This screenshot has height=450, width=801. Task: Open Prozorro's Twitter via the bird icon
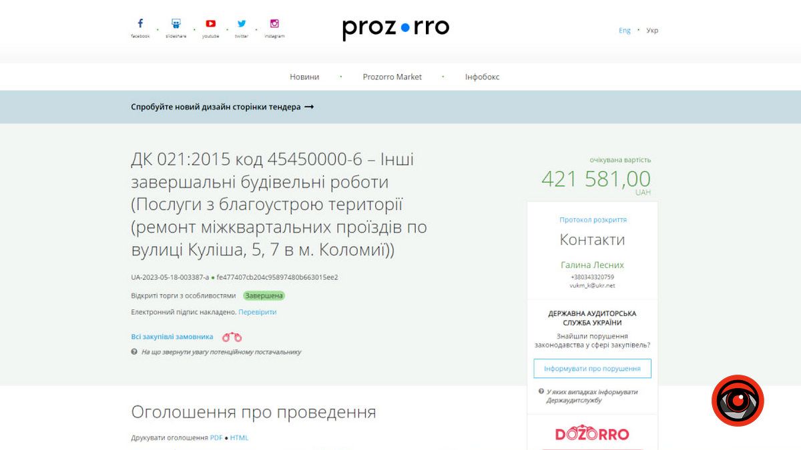[x=242, y=23]
